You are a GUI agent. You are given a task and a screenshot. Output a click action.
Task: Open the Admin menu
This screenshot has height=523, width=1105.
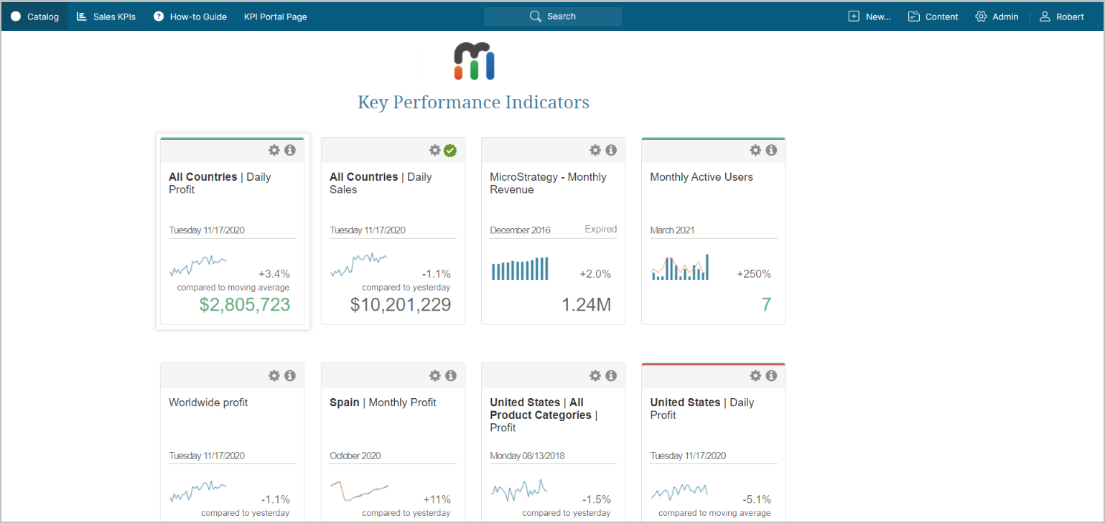997,17
